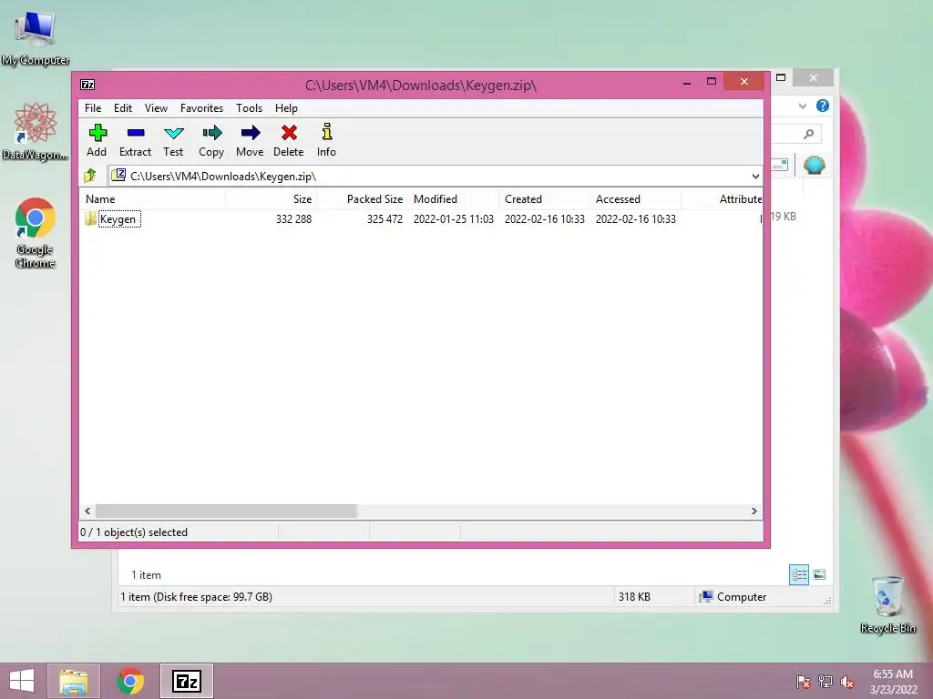933x699 pixels.
Task: Open the Favorites menu
Action: click(201, 108)
